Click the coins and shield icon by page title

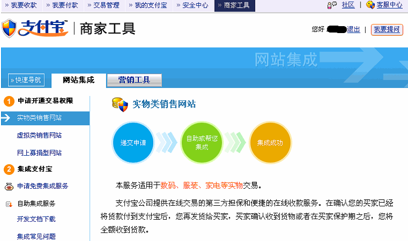point(120,105)
